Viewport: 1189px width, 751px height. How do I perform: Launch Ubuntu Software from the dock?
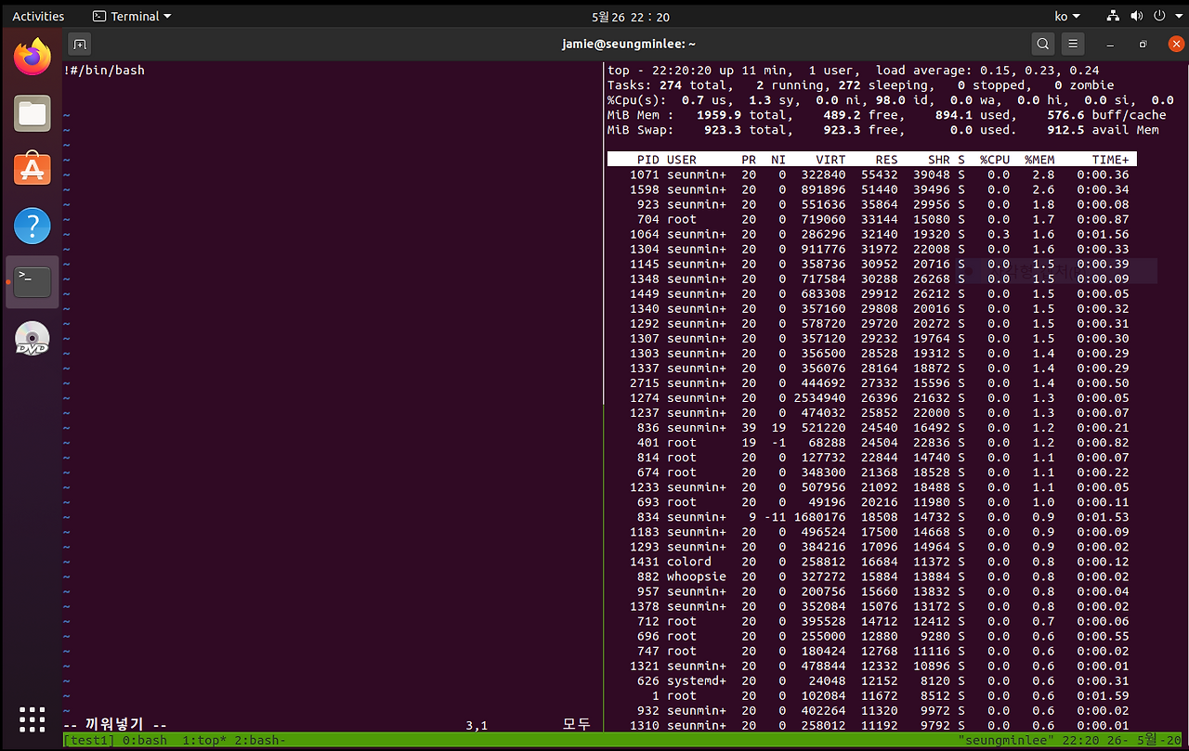point(33,170)
